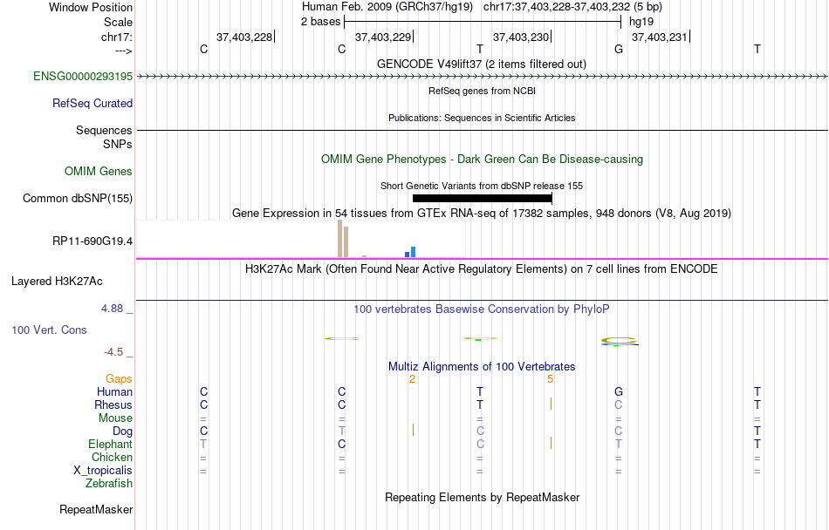Image resolution: width=829 pixels, height=530 pixels.
Task: Open the RefSeq Curated track label
Action: [92, 103]
